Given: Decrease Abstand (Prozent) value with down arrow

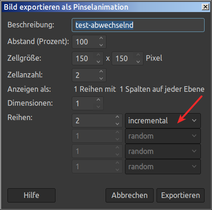Looking at the screenshot, I should coord(101,45).
